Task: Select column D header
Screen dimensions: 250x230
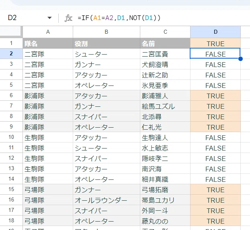Action: pyautogui.click(x=215, y=32)
